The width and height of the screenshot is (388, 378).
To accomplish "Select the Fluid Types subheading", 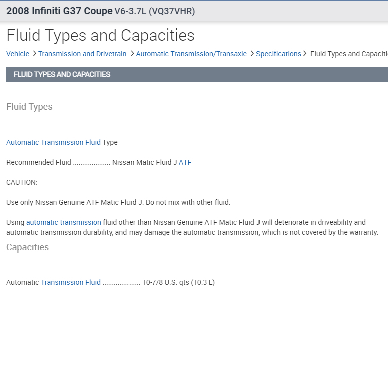I will pos(29,107).
